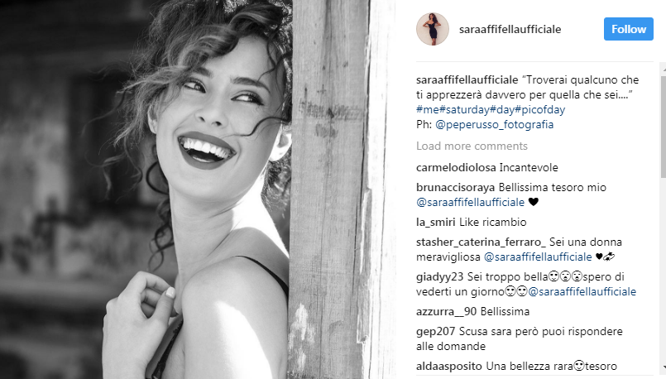This screenshot has width=666, height=379.
Task: Open the saraaffifellaufficiale profile avatar
Action: click(433, 29)
